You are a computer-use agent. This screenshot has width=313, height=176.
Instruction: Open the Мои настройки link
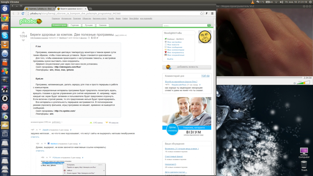[x=174, y=42]
